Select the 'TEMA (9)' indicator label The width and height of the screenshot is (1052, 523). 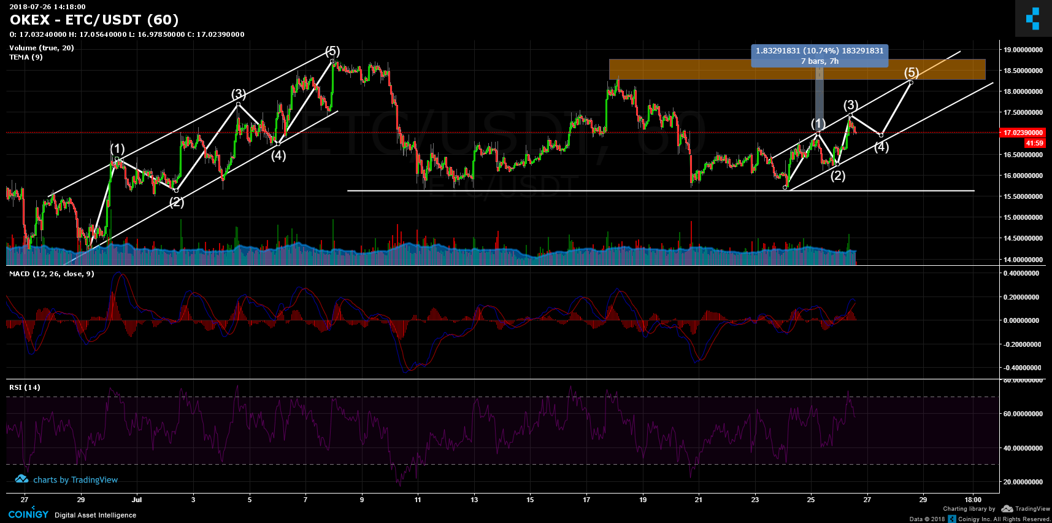click(x=26, y=57)
